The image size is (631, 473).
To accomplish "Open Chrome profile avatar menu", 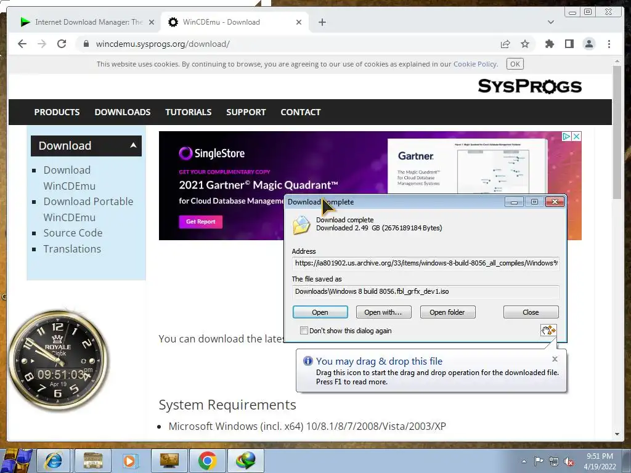I will point(588,44).
